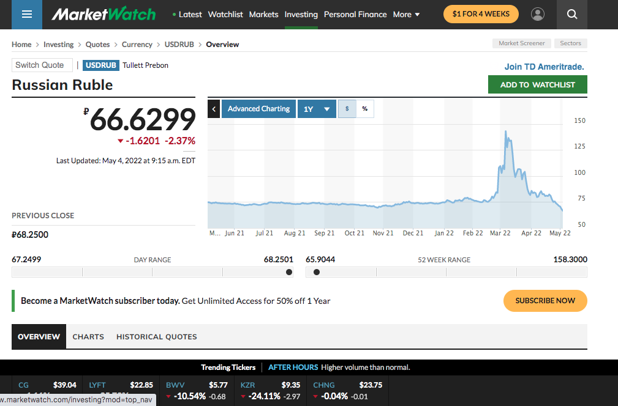The image size is (618, 406).
Task: Click the $1 for 4 Weeks offer
Action: coord(481,14)
